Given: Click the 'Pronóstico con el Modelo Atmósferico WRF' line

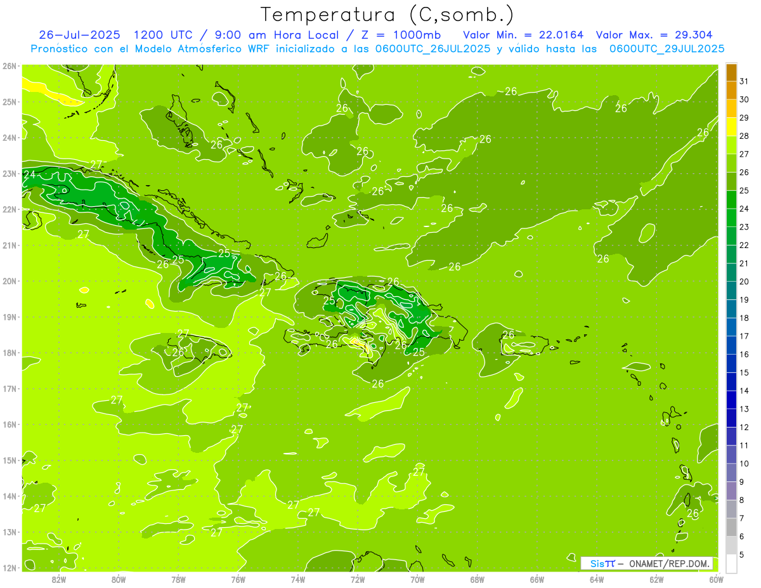Looking at the screenshot, I should point(150,49).
